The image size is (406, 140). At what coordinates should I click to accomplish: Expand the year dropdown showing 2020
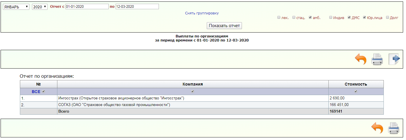pos(40,7)
